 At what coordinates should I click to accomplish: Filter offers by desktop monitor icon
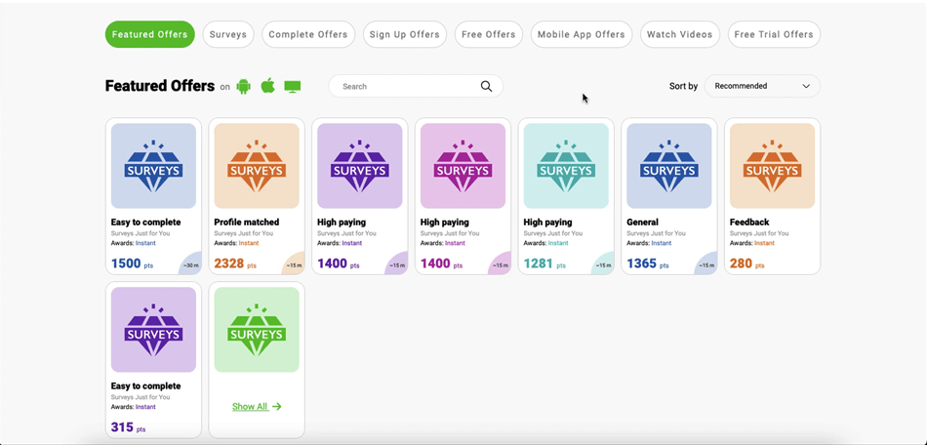(293, 86)
